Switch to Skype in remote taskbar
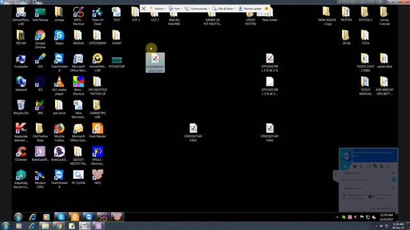 click(x=61, y=217)
